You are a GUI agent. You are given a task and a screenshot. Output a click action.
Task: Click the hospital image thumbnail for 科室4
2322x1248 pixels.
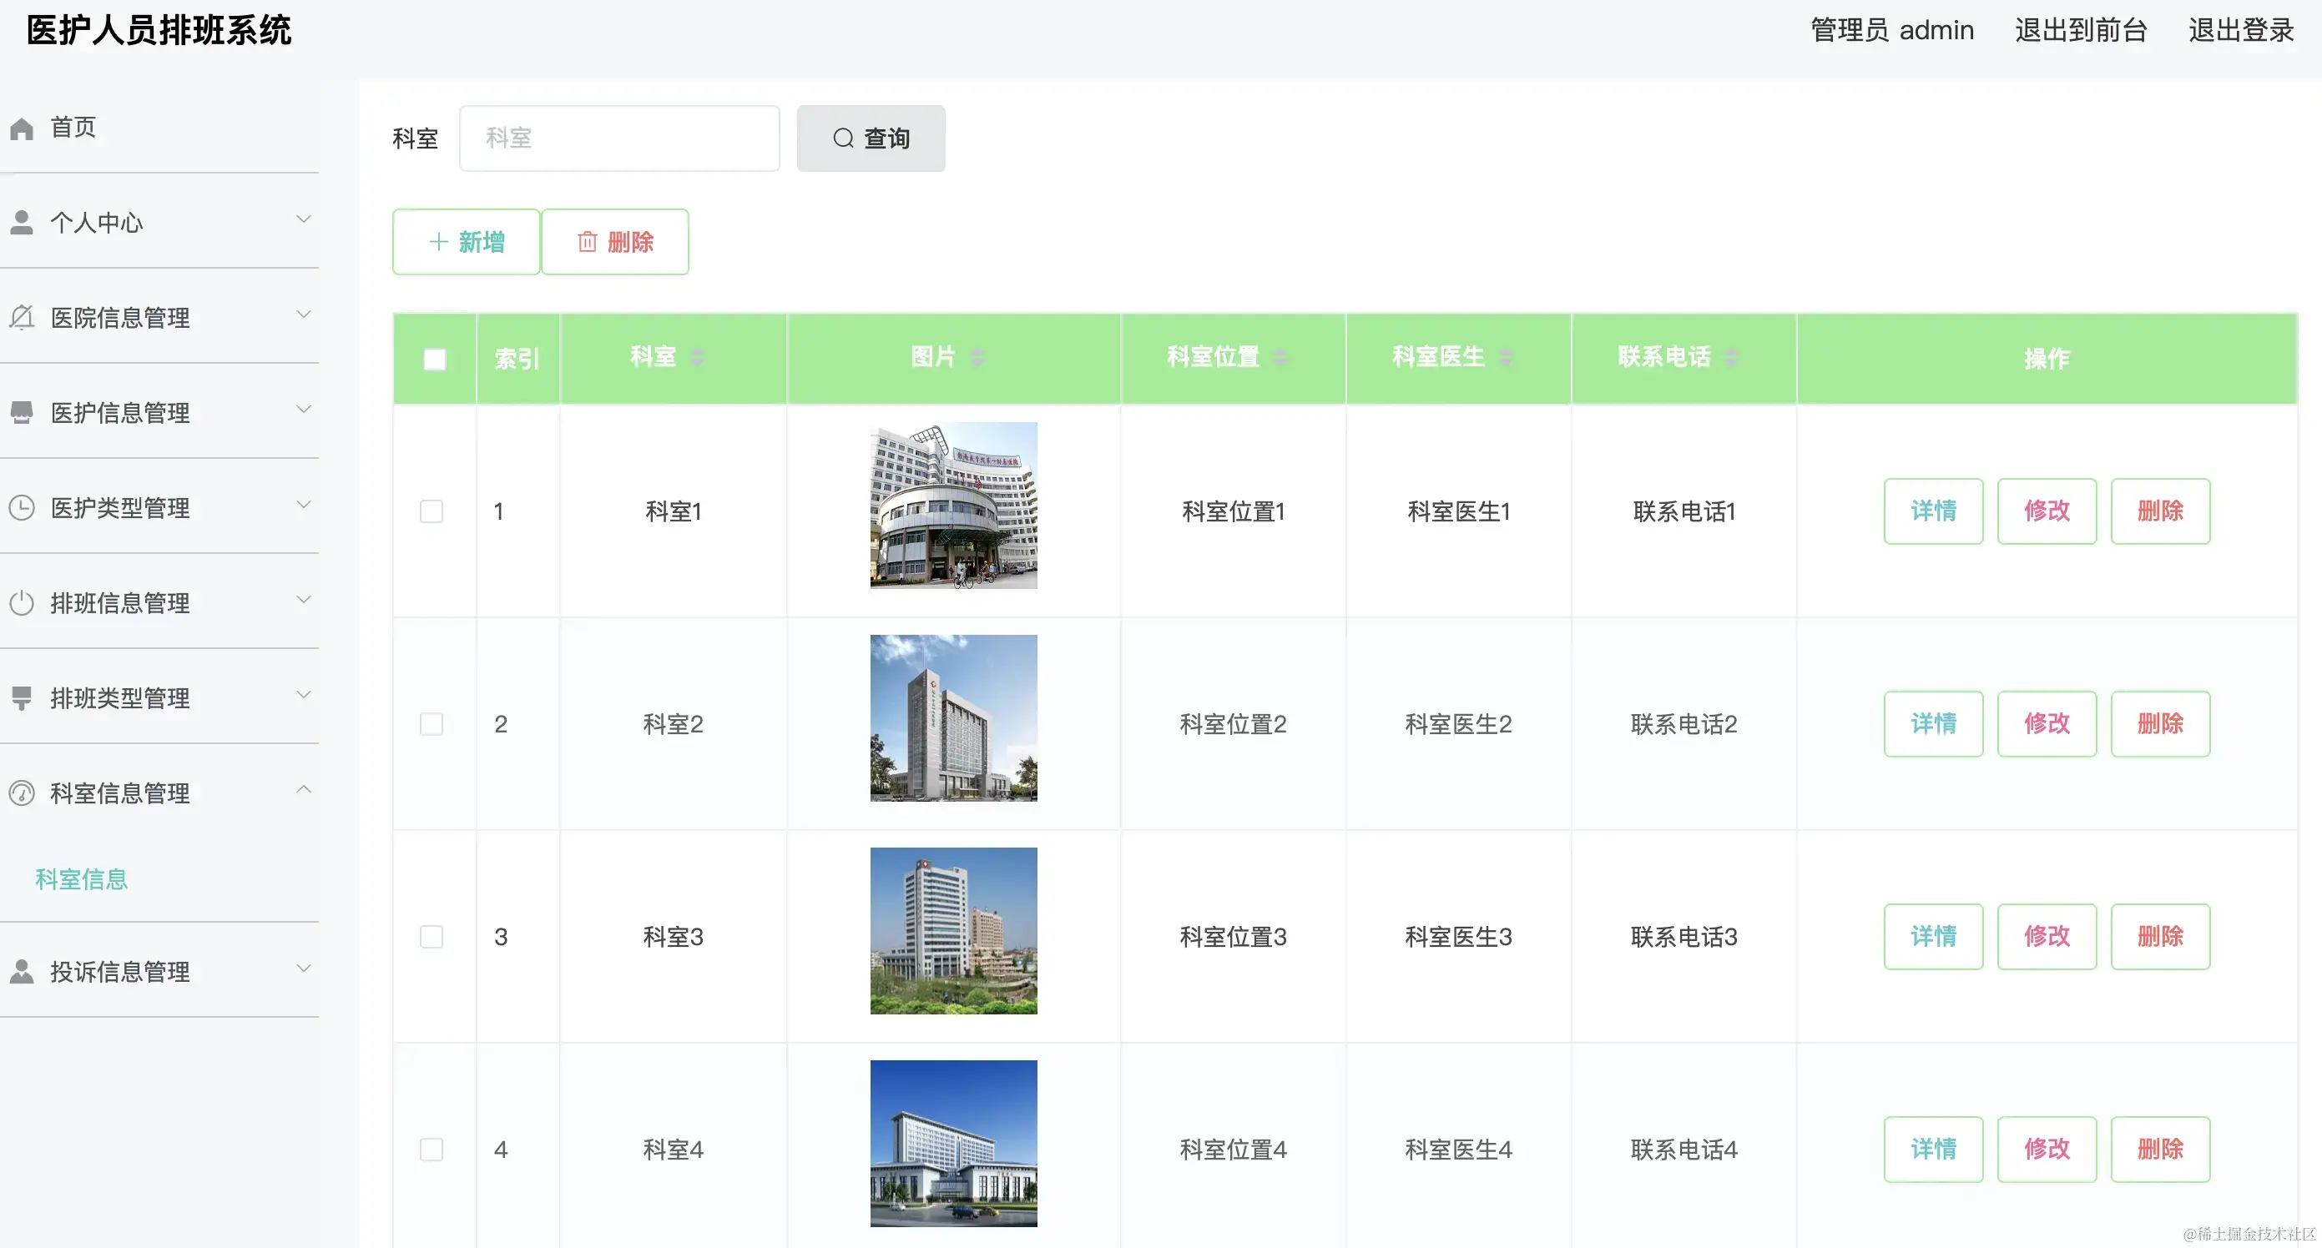tap(953, 1144)
